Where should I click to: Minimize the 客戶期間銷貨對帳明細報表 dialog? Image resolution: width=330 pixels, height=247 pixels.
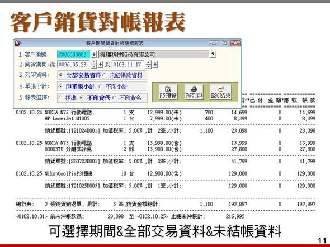pos(214,43)
